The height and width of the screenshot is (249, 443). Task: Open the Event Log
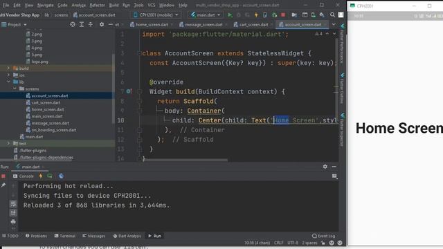point(323,236)
